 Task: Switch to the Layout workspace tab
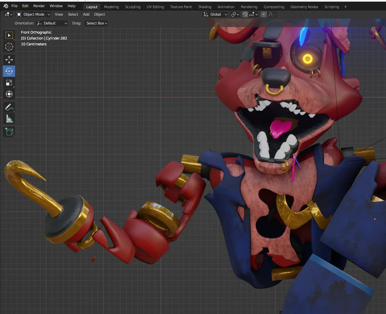pos(92,7)
